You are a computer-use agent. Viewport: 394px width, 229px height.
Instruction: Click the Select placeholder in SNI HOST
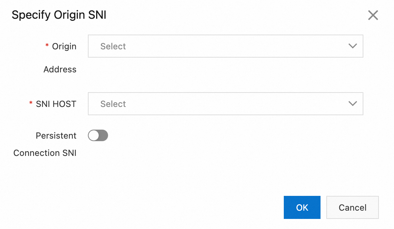(x=113, y=104)
